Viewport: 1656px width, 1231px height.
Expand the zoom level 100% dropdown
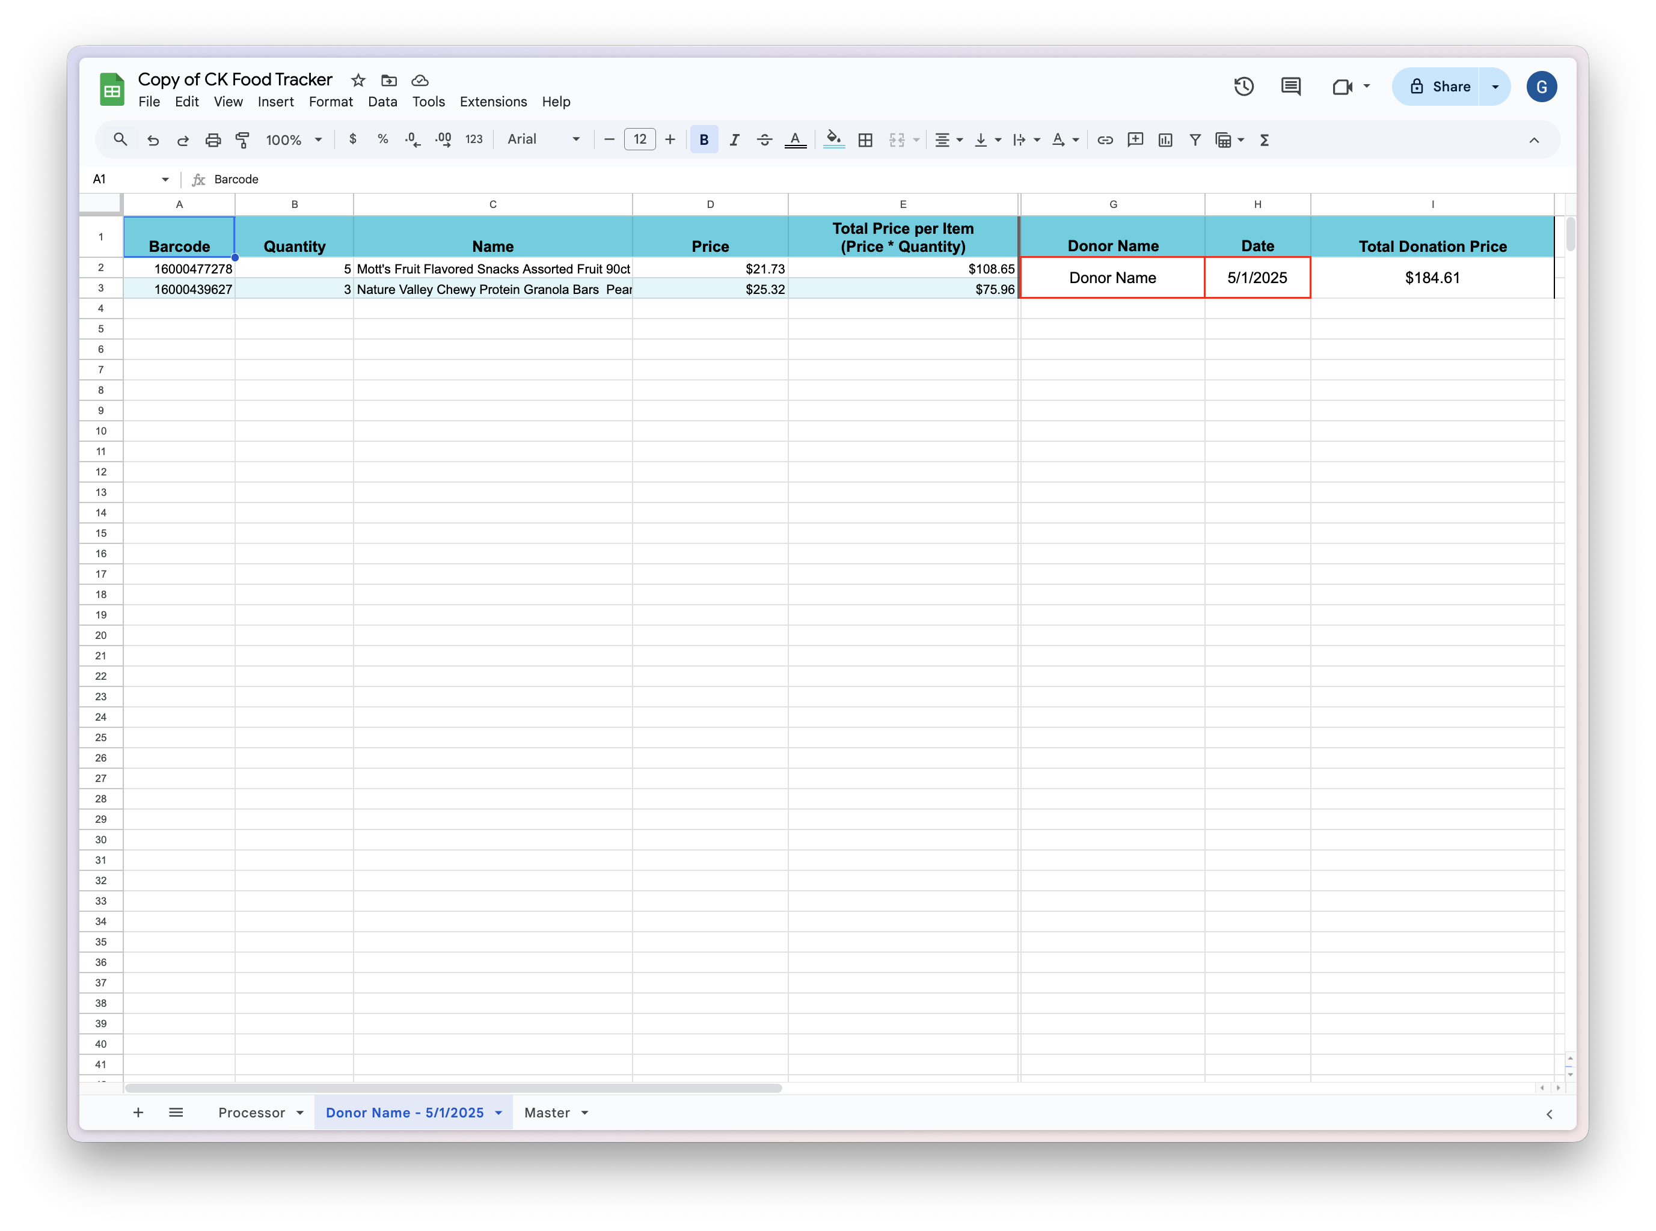[x=295, y=139]
